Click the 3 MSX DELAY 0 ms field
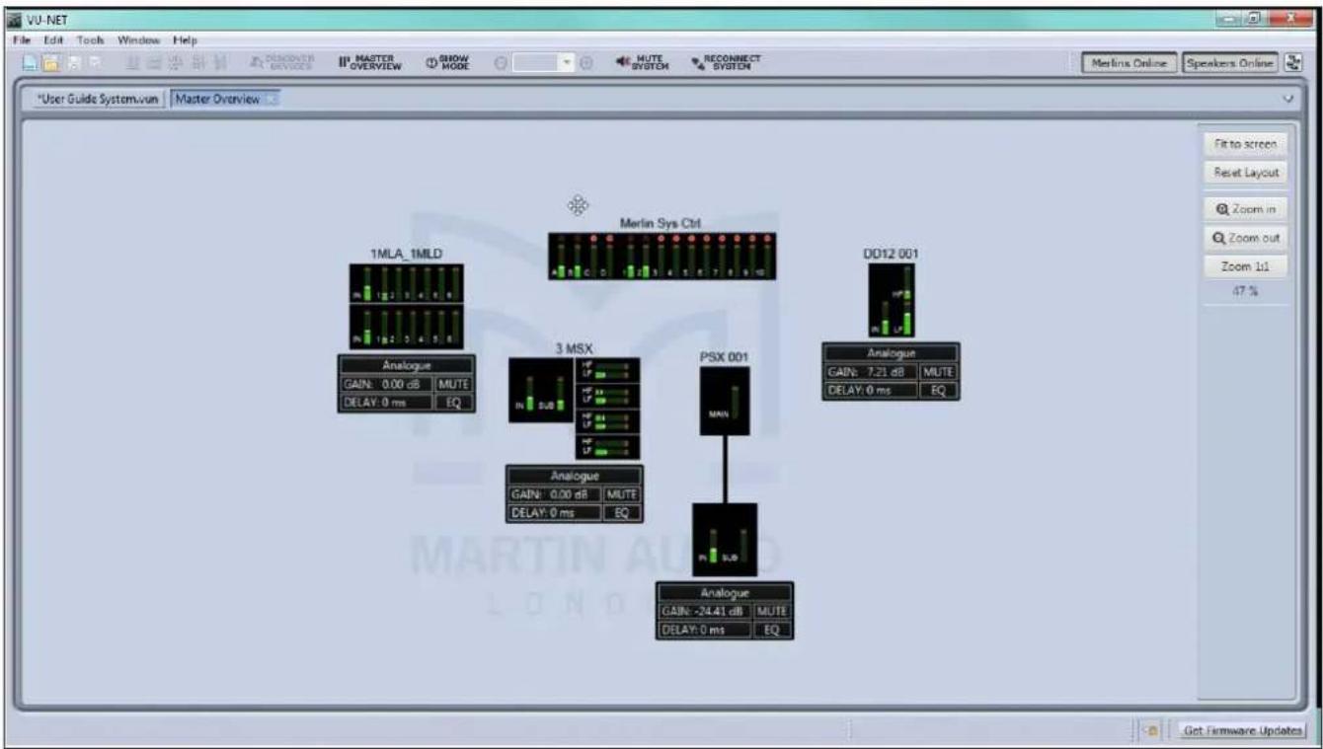 (556, 513)
